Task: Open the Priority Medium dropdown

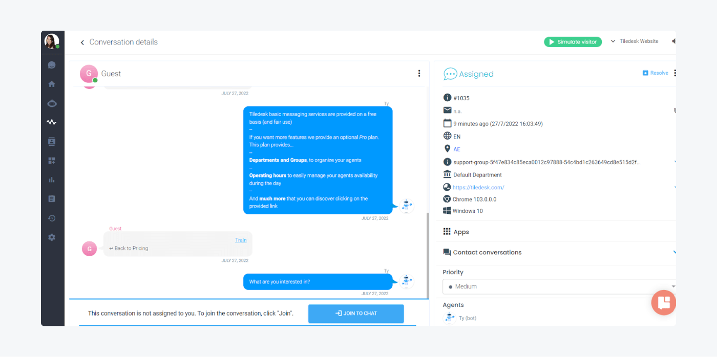Action: click(559, 286)
